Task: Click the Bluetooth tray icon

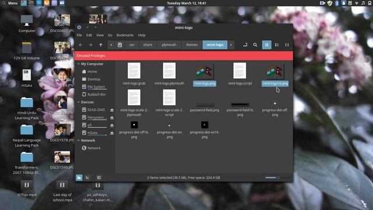Action: pos(337,3)
